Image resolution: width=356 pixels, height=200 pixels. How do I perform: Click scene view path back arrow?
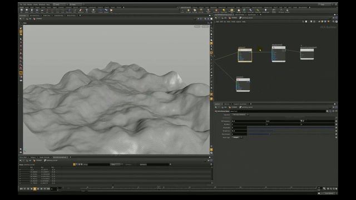21,19
